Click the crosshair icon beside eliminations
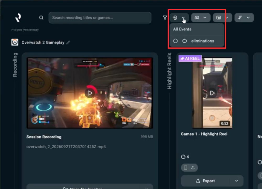Image resolution: width=262 pixels, height=189 pixels. (x=184, y=41)
